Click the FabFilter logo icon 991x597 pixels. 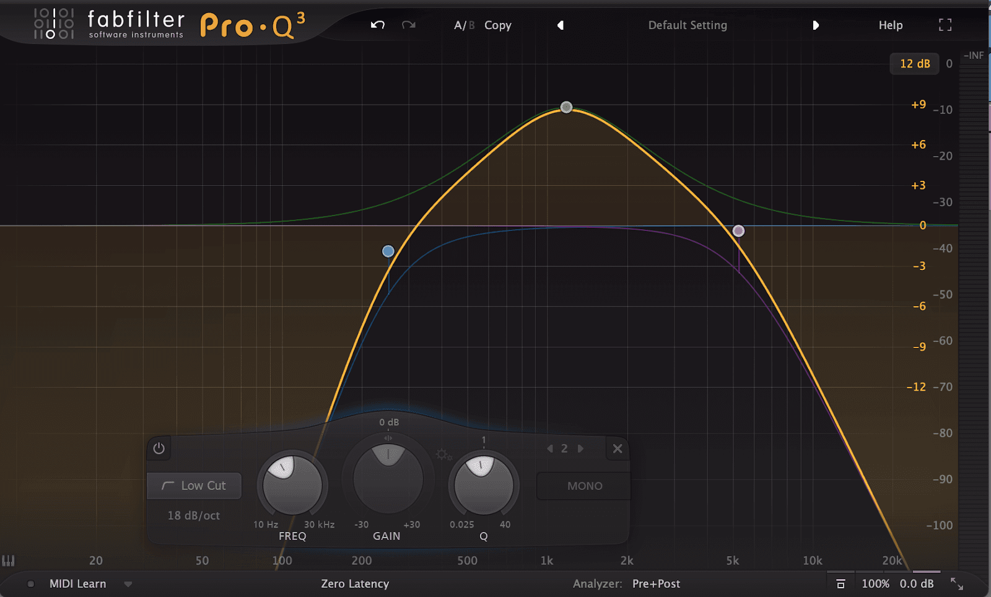coord(54,24)
